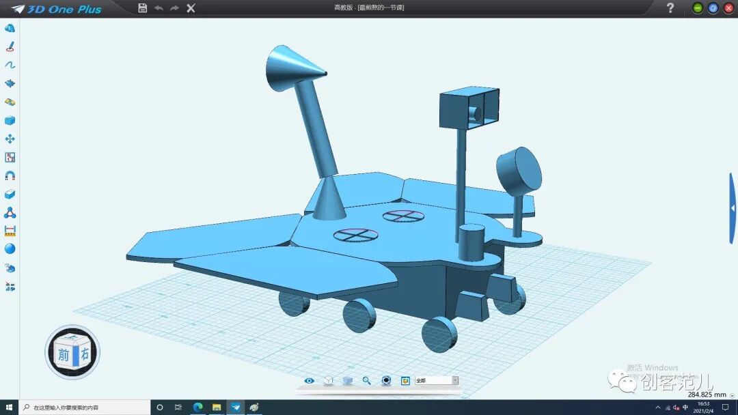Open the 3D One Plus logo menu
738x415 pixels.
57,9
